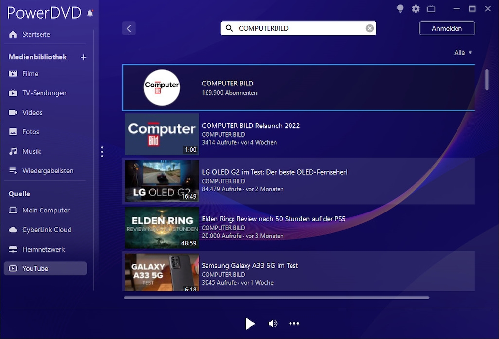Viewport: 499px width, 339px height.
Task: Select Musik in the sidebar
Action: click(31, 151)
